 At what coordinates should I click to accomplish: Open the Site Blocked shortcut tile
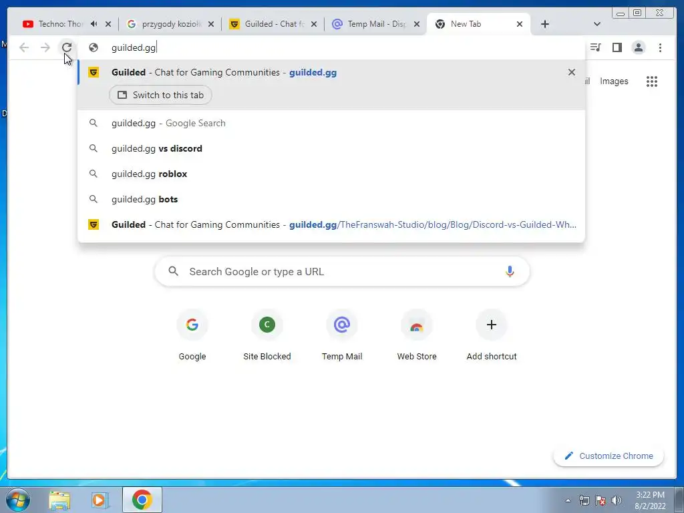click(267, 336)
